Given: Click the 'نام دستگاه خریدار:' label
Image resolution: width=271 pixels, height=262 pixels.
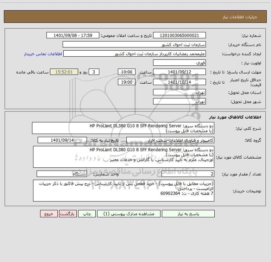Looking at the screenshot, I should (x=245, y=45).
